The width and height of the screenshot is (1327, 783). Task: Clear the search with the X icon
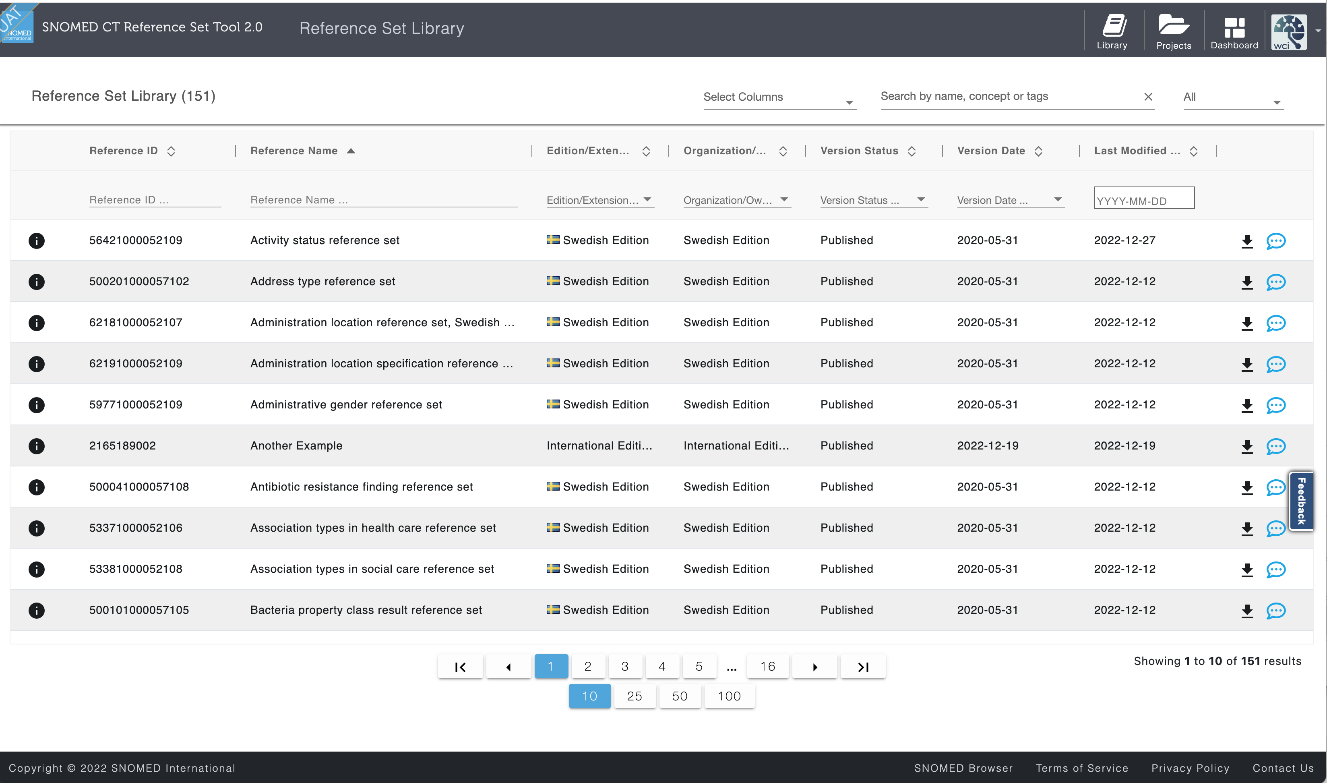point(1148,97)
